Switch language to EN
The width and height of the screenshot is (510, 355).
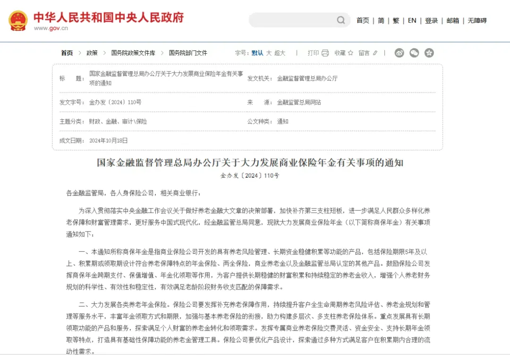point(411,20)
